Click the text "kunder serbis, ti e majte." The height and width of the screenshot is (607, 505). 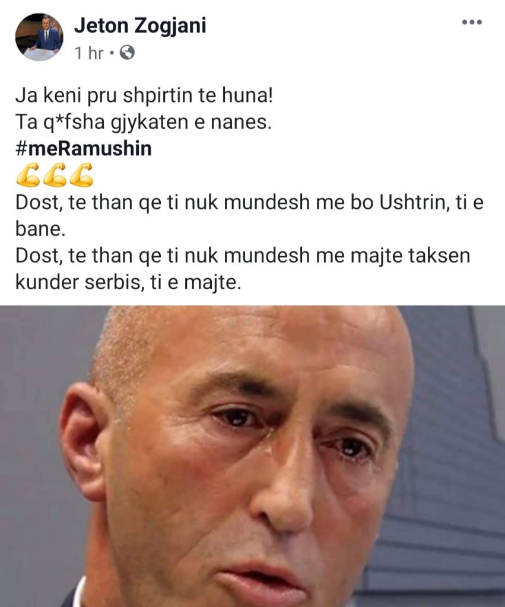(x=128, y=283)
